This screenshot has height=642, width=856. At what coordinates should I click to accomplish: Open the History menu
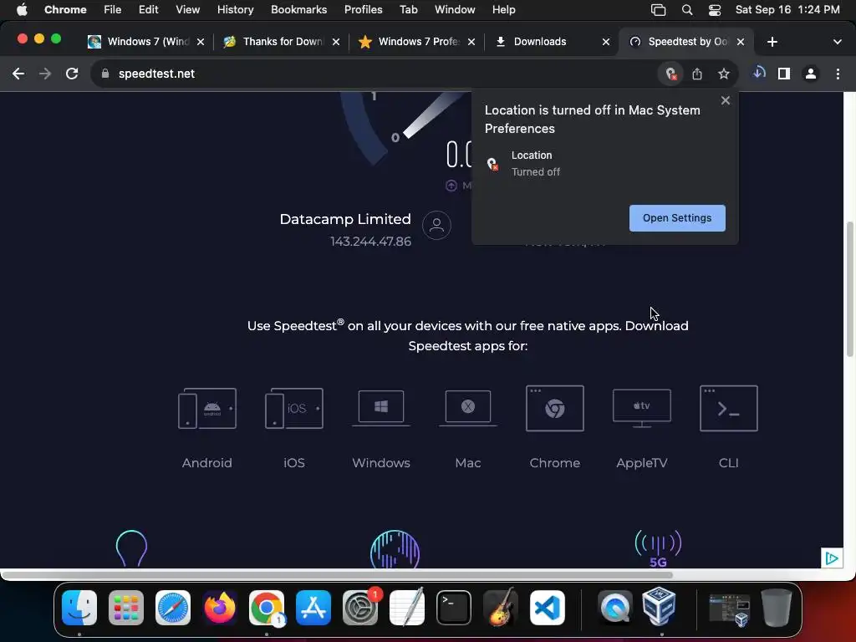tap(235, 10)
